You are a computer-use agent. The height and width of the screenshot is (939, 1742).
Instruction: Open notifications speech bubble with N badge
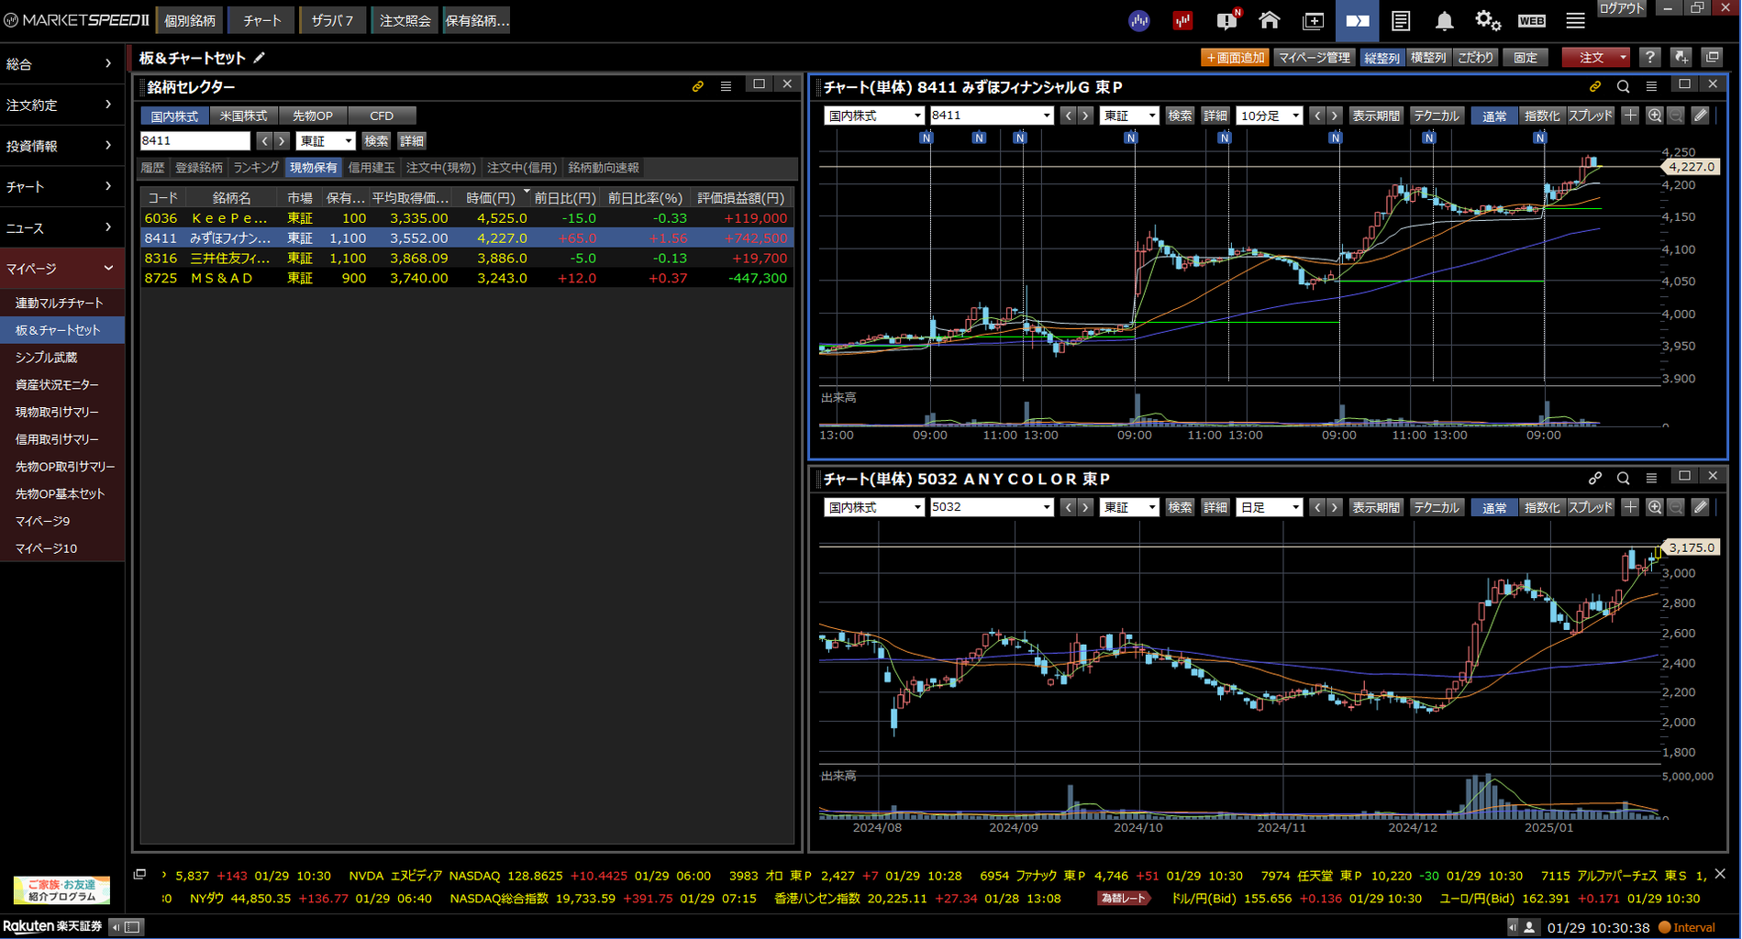click(1226, 21)
